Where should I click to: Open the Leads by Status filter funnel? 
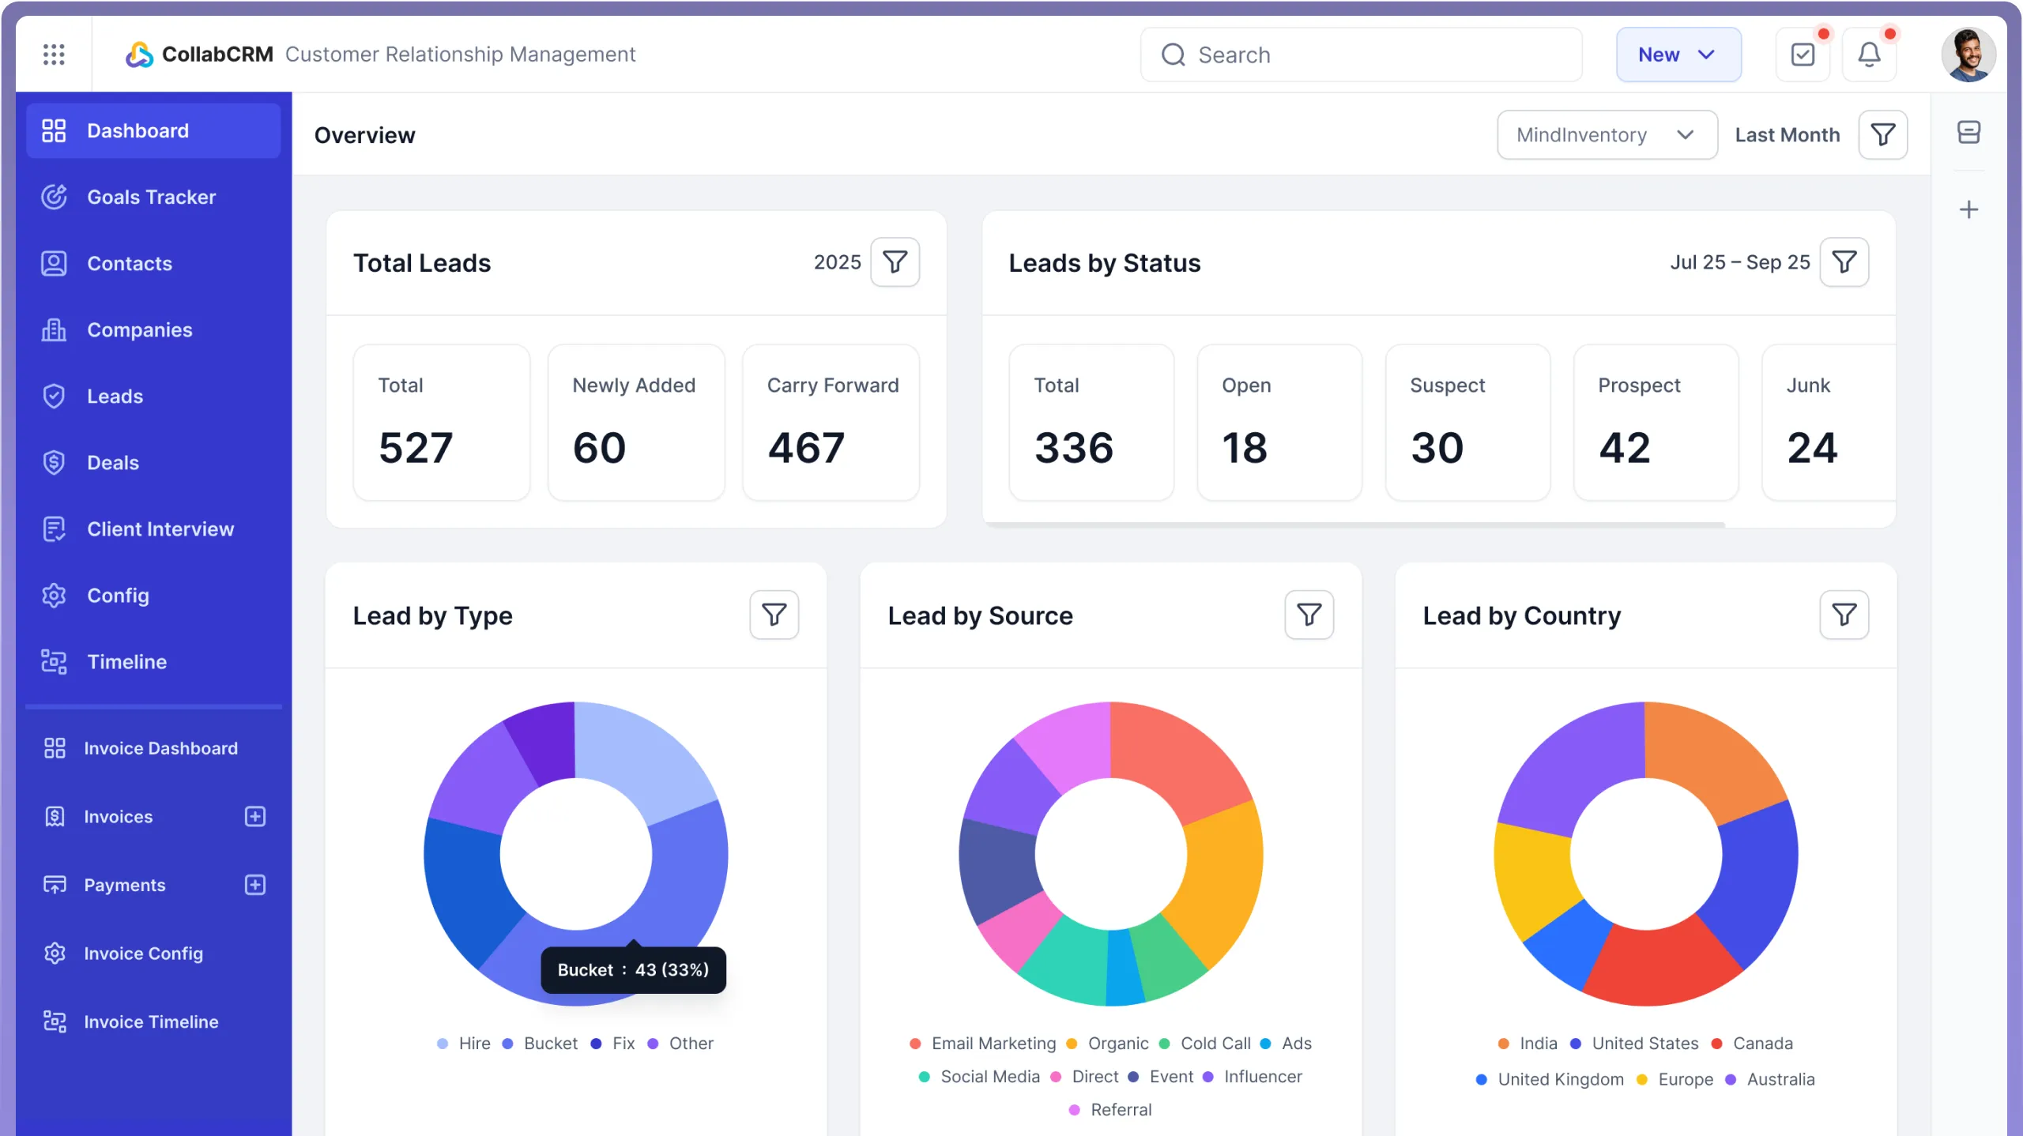pyautogui.click(x=1844, y=261)
